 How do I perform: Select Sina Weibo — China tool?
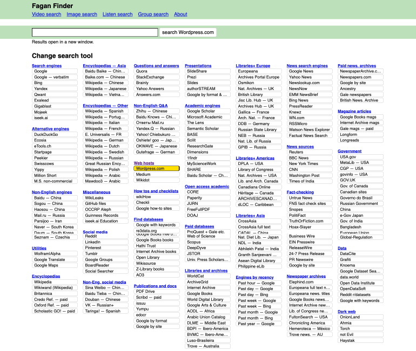(105, 288)
